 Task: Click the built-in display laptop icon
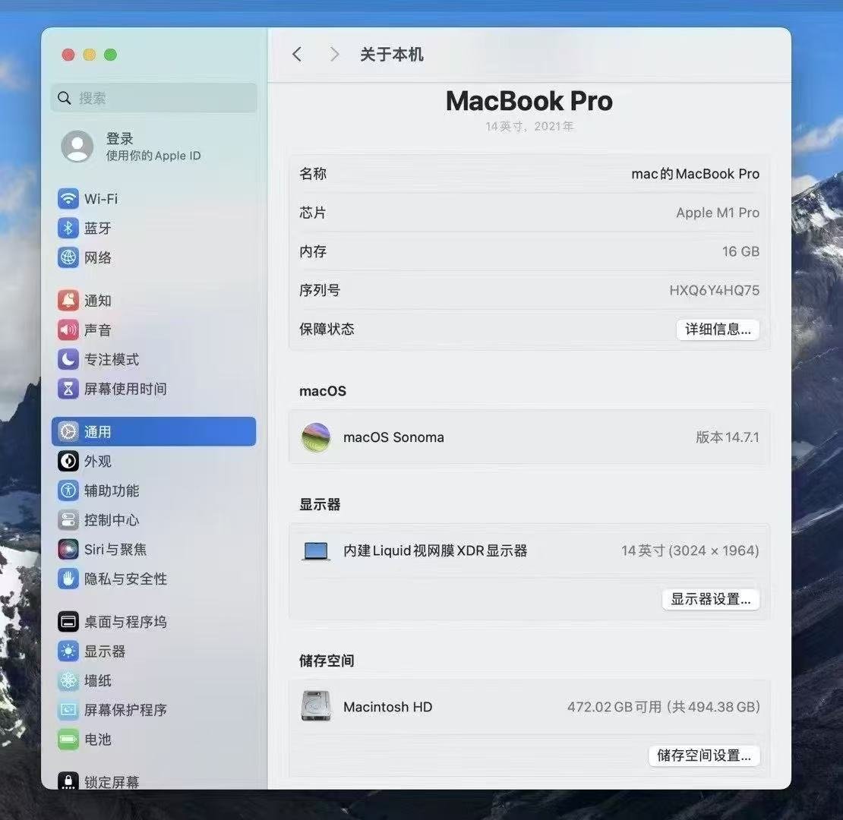point(316,550)
